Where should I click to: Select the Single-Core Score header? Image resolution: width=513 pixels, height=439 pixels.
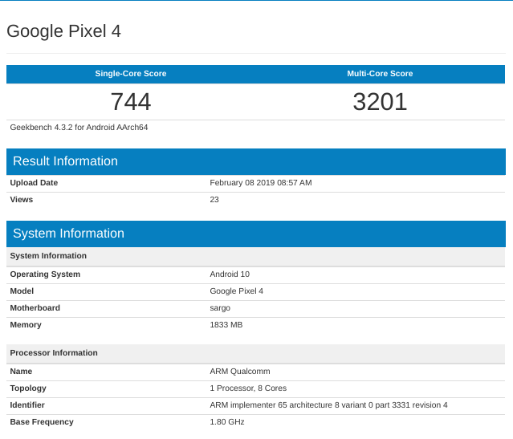131,74
